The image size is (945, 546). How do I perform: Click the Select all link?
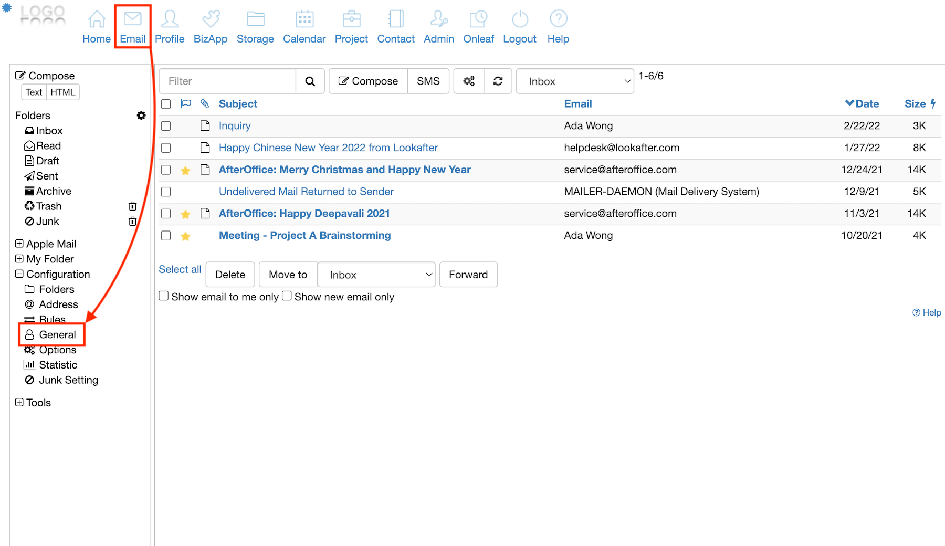[x=180, y=269]
